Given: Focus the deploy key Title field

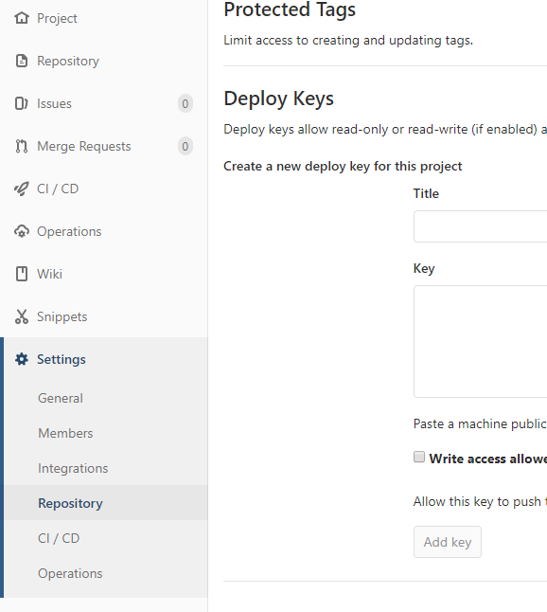Looking at the screenshot, I should 481,226.
